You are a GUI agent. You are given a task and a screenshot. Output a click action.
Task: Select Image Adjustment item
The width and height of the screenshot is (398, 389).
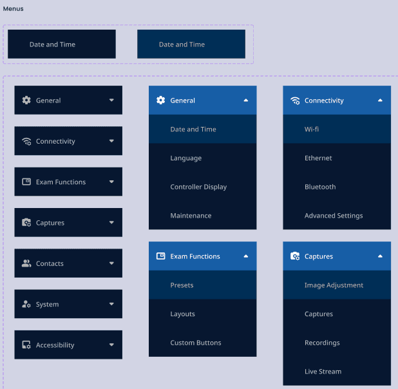click(337, 285)
